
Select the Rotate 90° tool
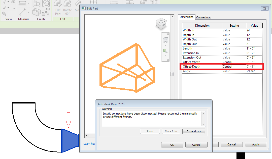click(67, 8)
